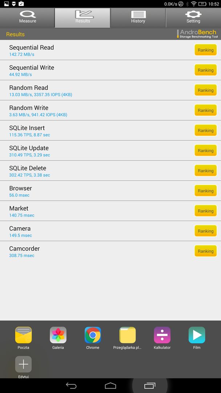Show Ranking for Random Write

(205, 110)
